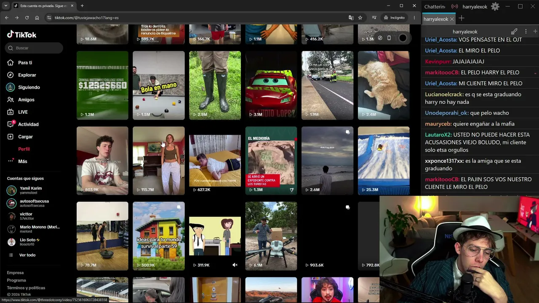539x303 pixels.
Task: Focus the Buscar search field
Action: tap(35, 48)
